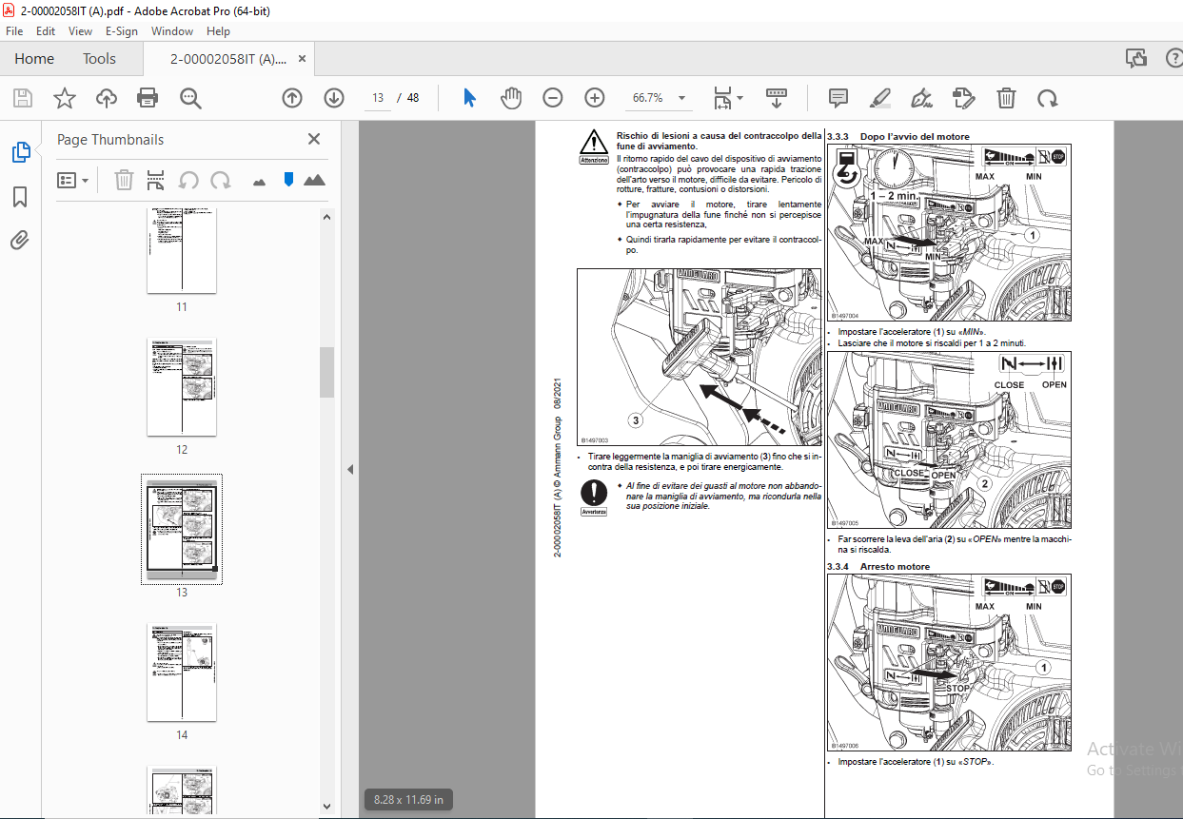Add the document to favorites star

click(x=64, y=98)
